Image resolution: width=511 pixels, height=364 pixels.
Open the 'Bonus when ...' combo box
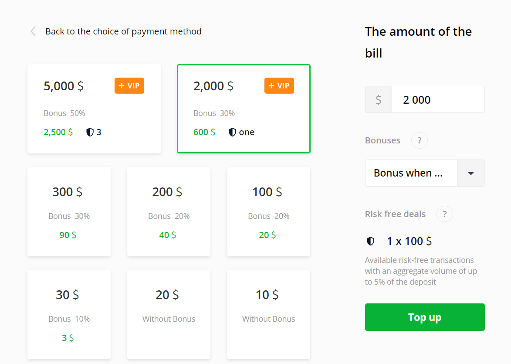[411, 173]
